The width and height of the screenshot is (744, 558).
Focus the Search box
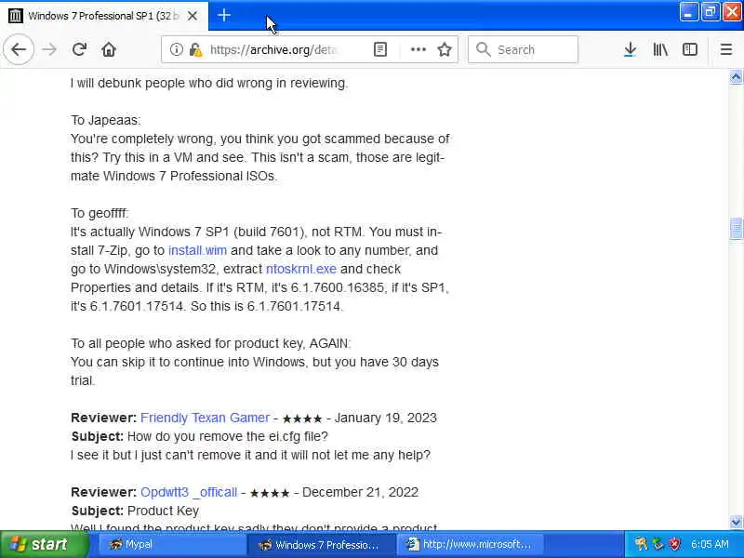523,49
